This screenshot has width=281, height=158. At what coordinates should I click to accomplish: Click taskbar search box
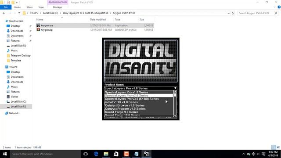(x=45, y=154)
